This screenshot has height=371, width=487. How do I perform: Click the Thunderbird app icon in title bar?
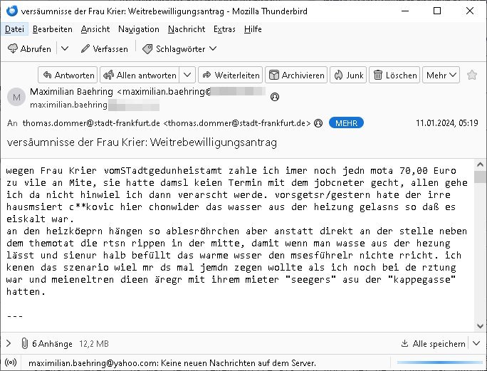pos(12,11)
